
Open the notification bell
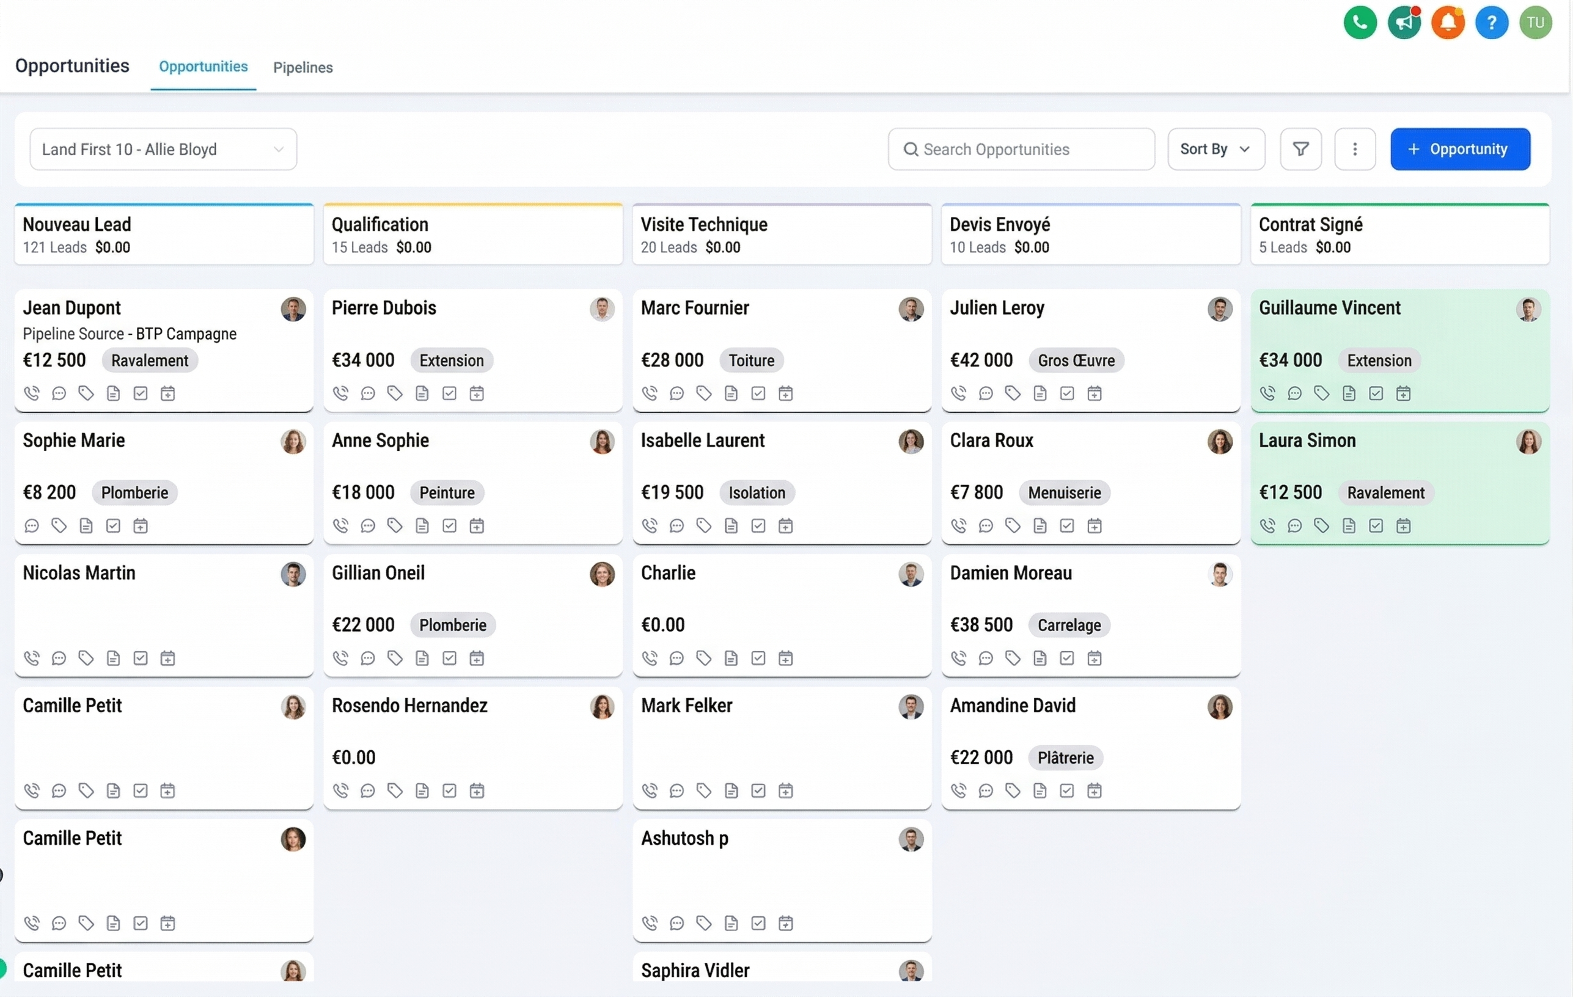[1448, 22]
